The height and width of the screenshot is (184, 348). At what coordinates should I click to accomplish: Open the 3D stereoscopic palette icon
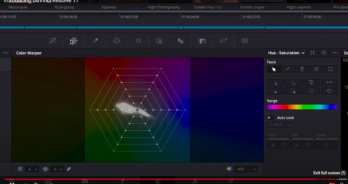click(245, 41)
